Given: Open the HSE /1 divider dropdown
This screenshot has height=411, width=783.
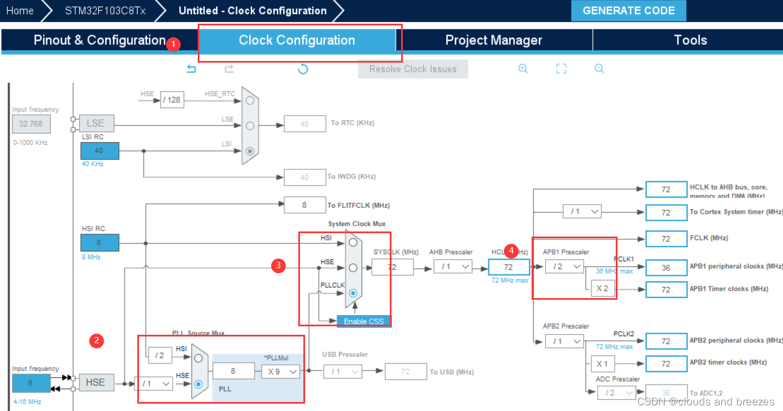Looking at the screenshot, I should pos(154,383).
